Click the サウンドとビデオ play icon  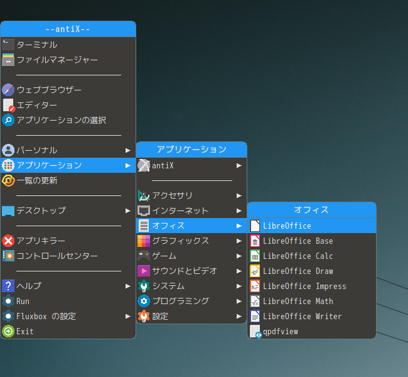point(144,271)
